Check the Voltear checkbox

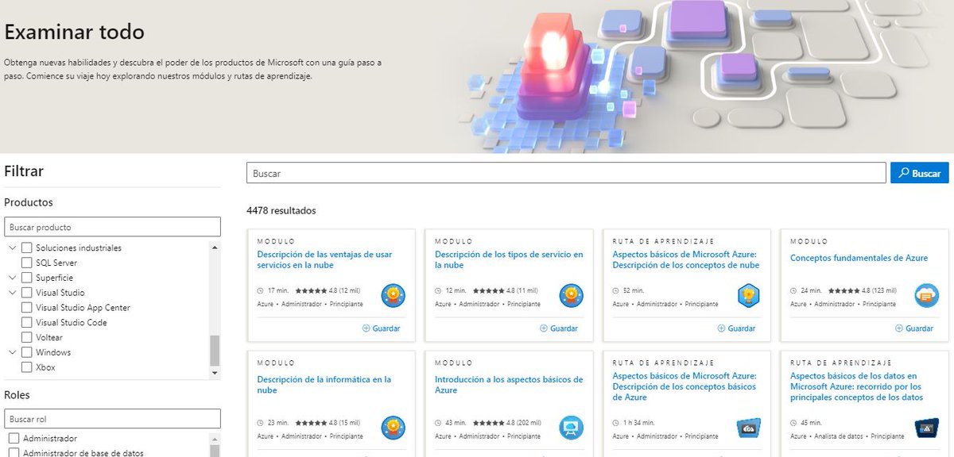click(27, 337)
